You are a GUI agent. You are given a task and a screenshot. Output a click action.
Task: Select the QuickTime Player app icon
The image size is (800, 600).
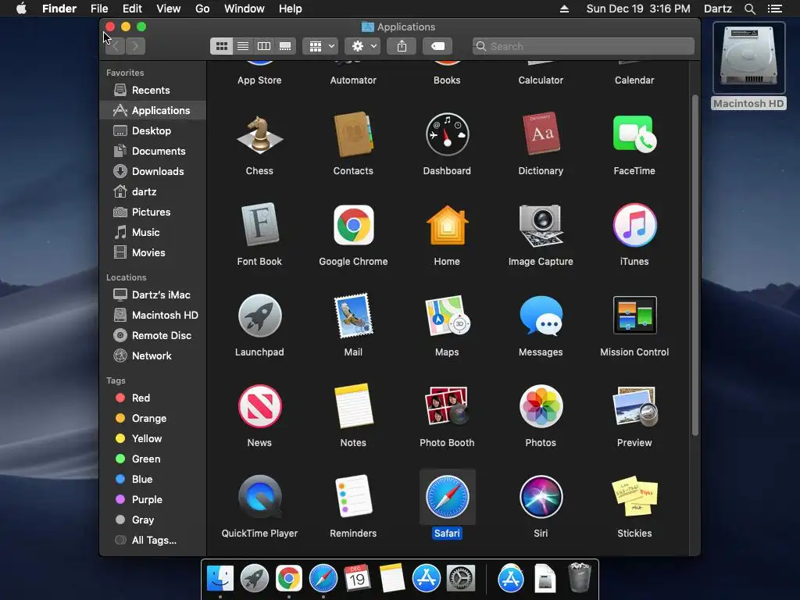pos(259,497)
